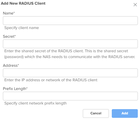Image resolution: width=139 pixels, height=119 pixels.
Task: Click into the Name input field
Action: pos(70,21)
